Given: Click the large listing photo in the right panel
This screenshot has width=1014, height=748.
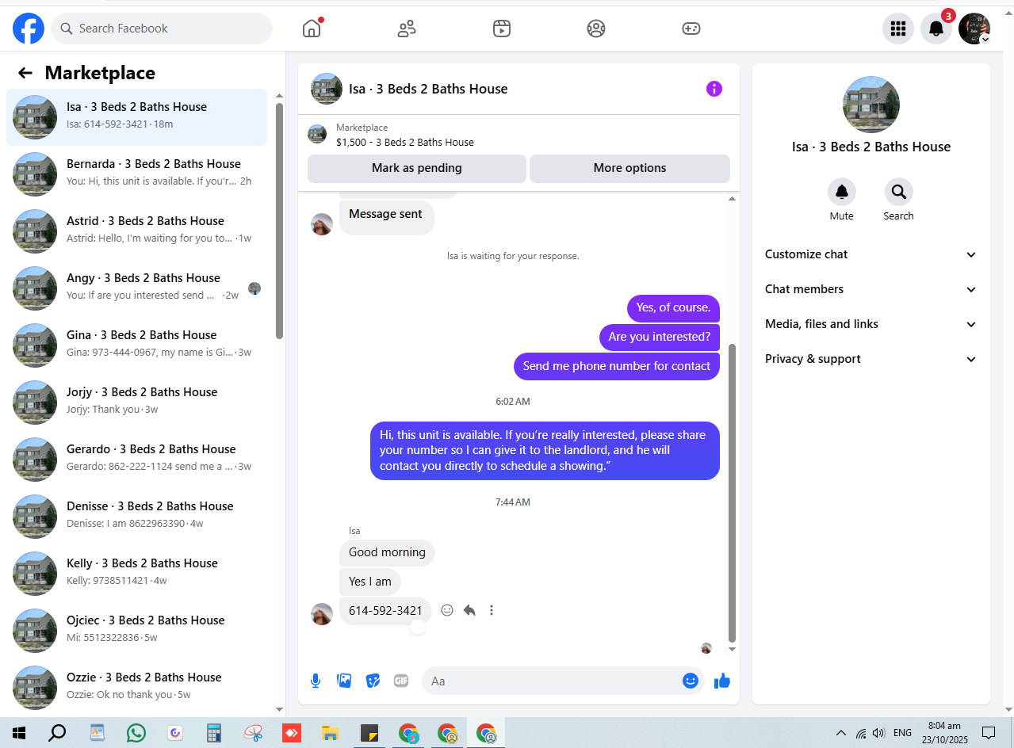Looking at the screenshot, I should (x=871, y=105).
